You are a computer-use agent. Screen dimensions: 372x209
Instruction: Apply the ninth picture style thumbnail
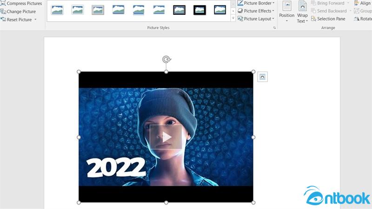coord(220,10)
